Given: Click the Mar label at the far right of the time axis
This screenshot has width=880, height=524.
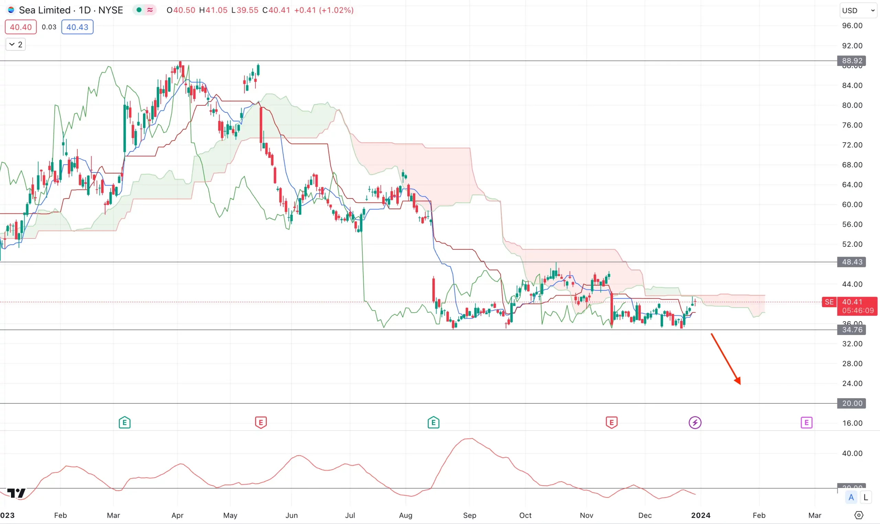Looking at the screenshot, I should click(815, 515).
